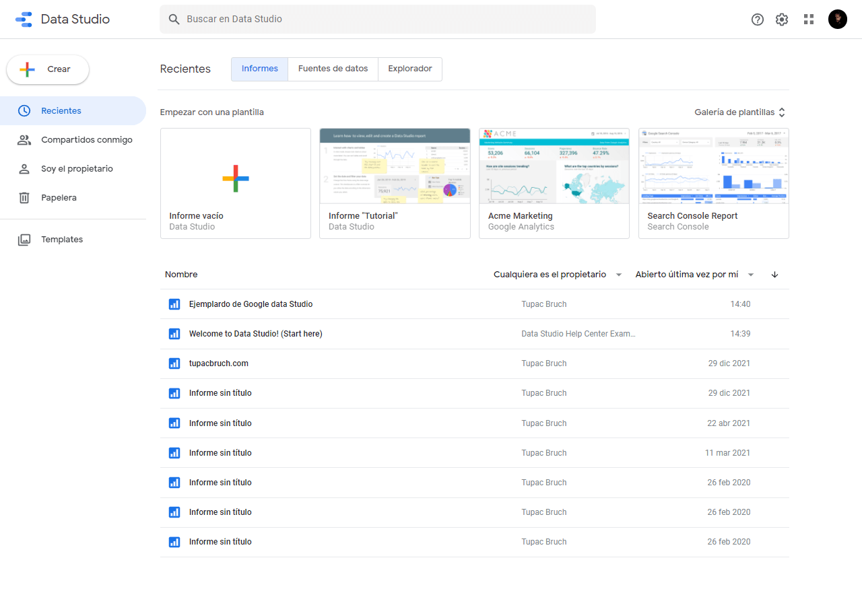Open the Search Console Report template thumbnail
Viewport: 862px width, 593px height.
pyautogui.click(x=714, y=166)
